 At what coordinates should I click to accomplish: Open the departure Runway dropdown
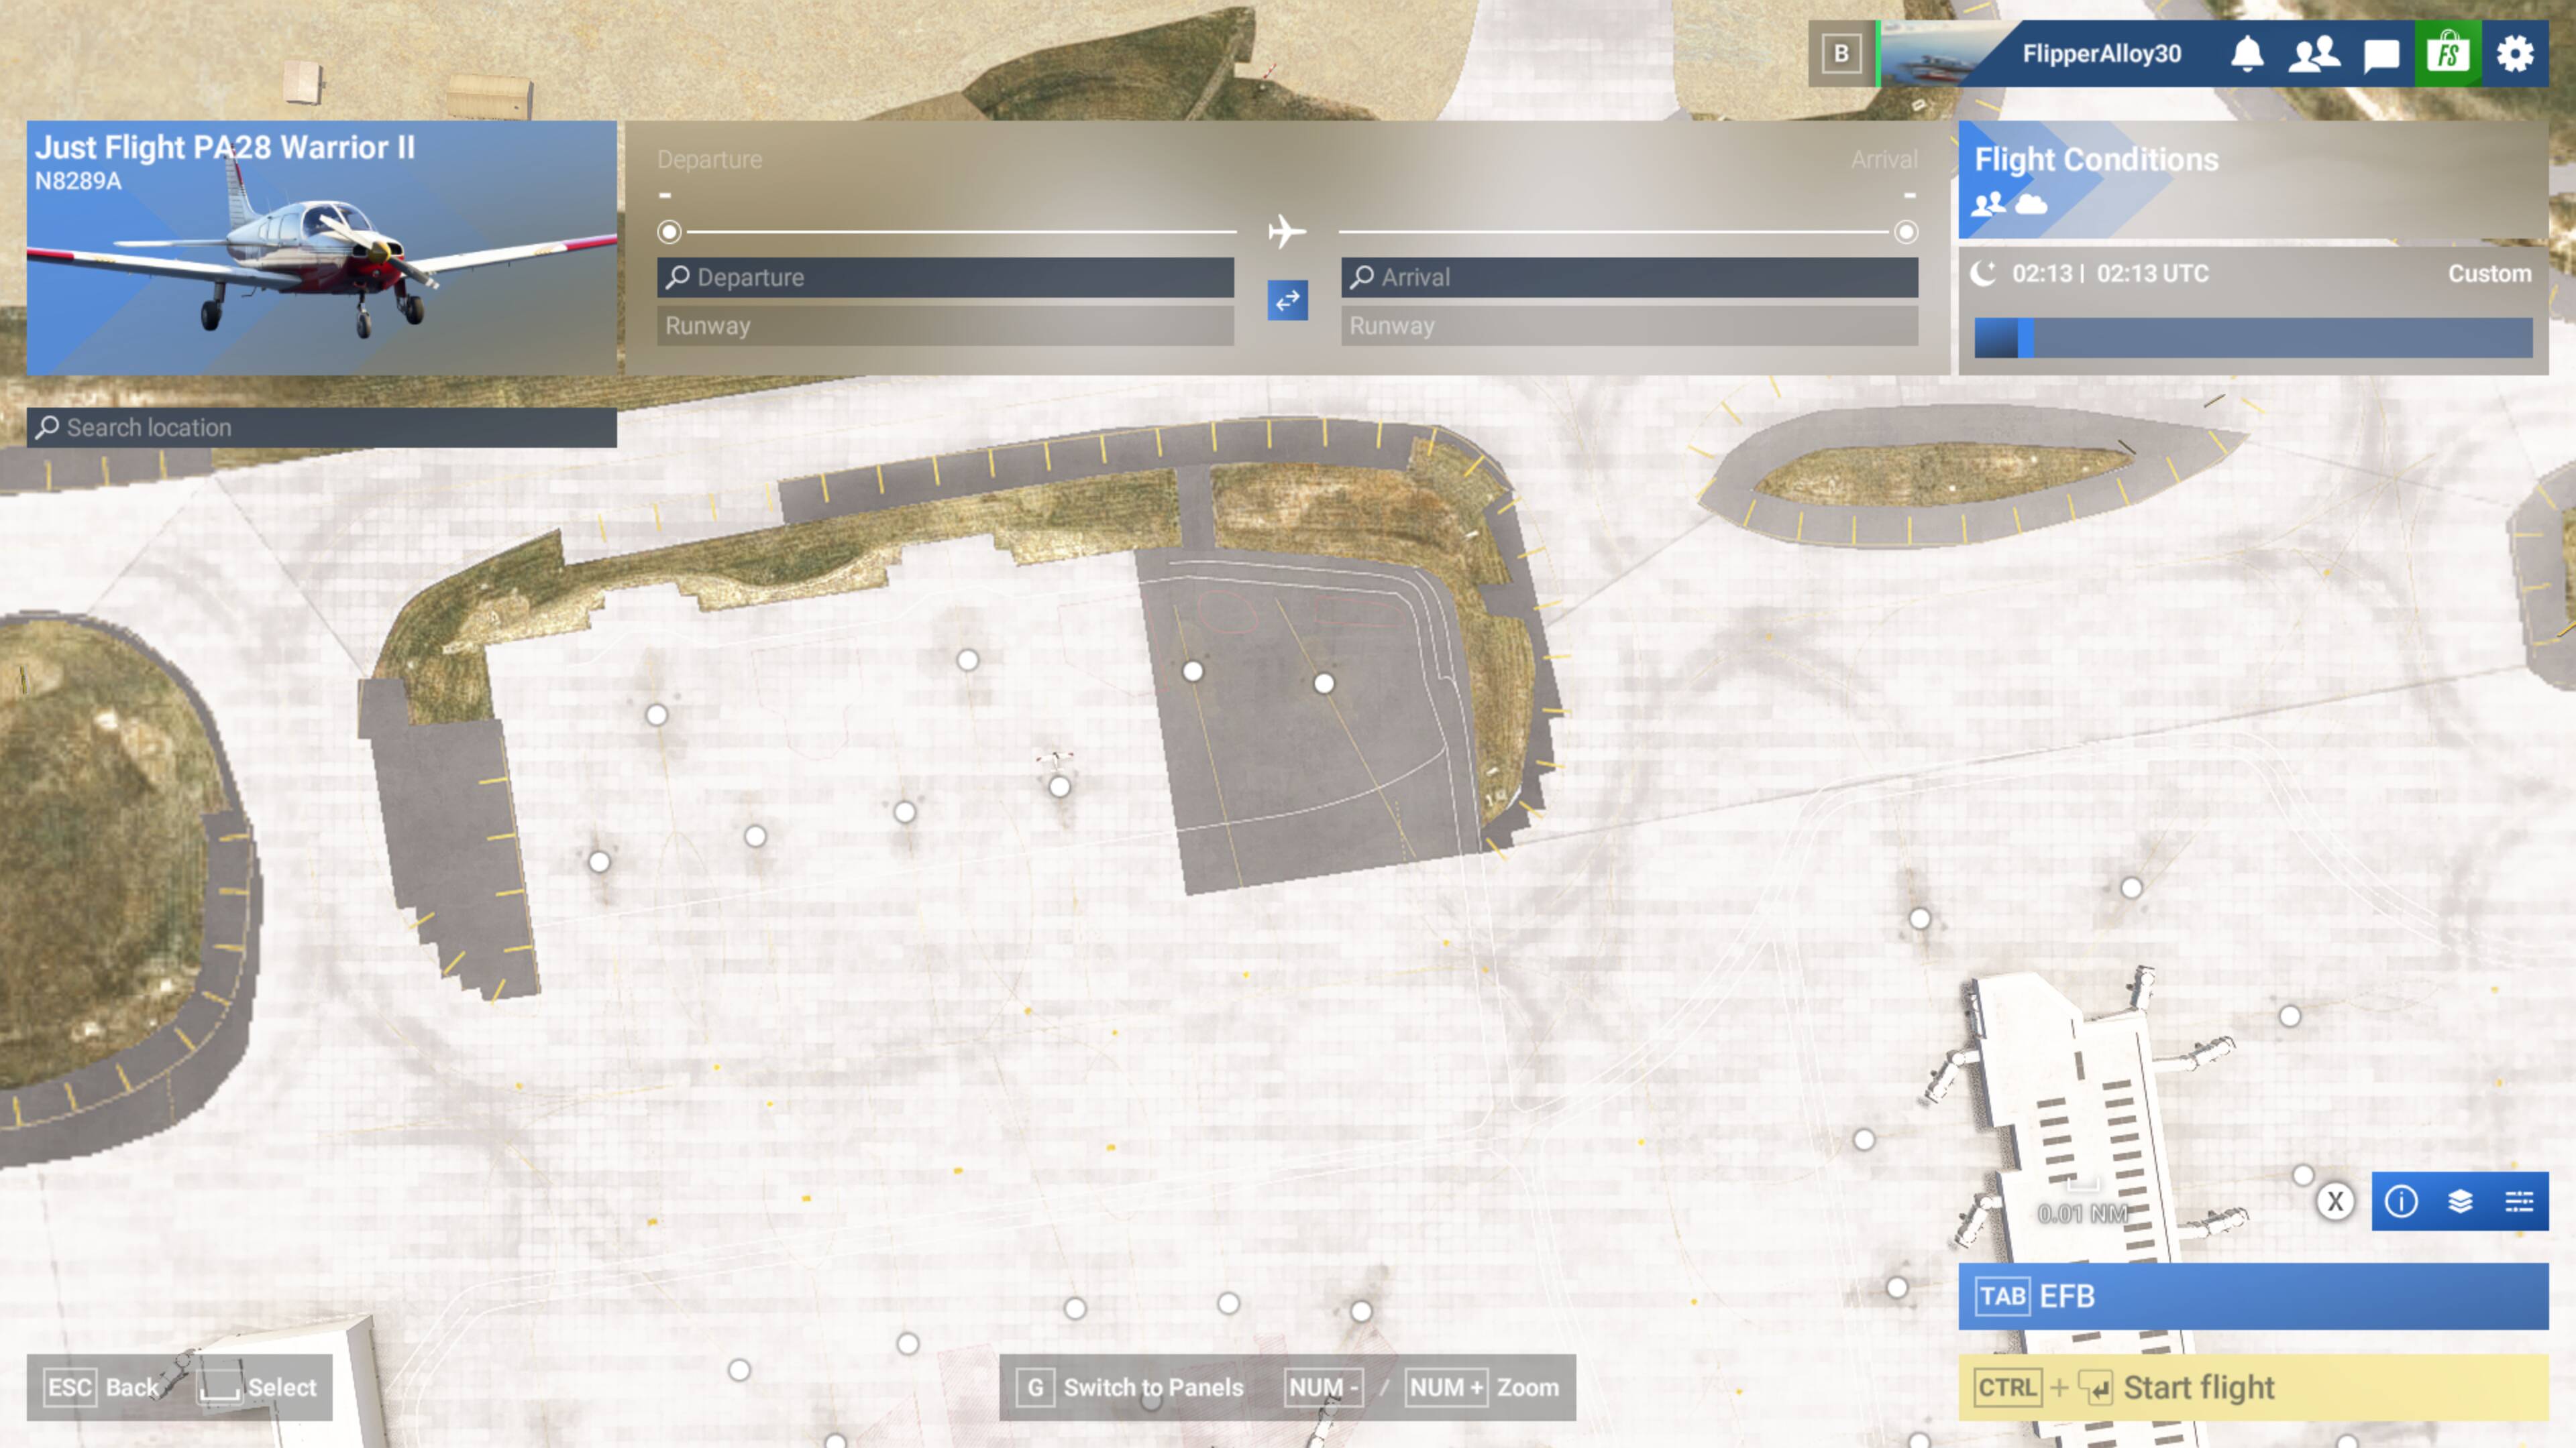point(945,326)
